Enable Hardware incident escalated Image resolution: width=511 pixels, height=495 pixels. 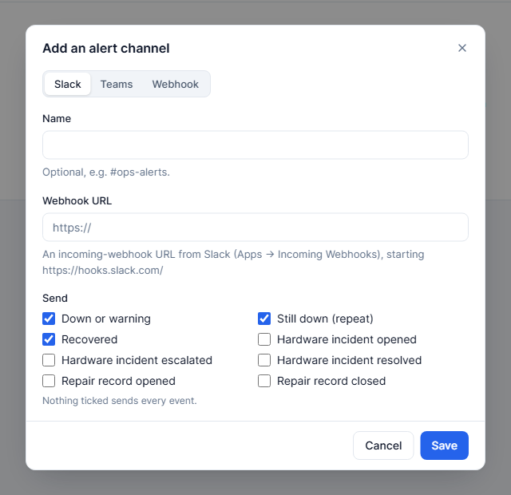point(49,360)
